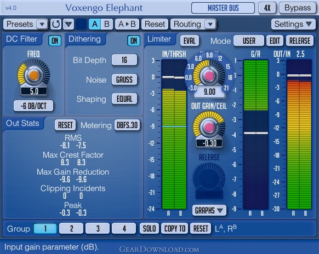Click the out gain value -0.30
The width and height of the screenshot is (319, 254).
tap(209, 143)
